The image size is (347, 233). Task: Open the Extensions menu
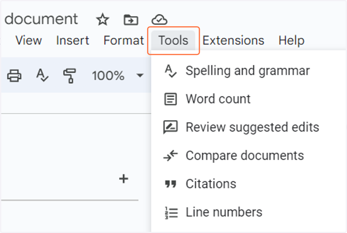pos(233,40)
